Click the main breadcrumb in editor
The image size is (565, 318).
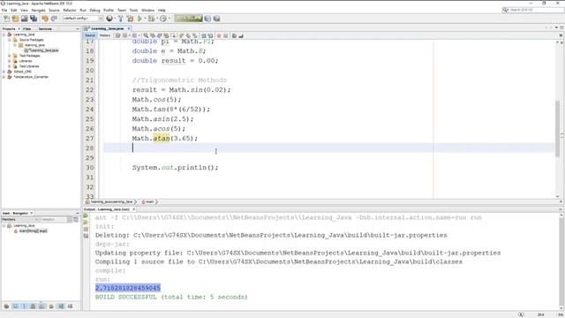pos(149,202)
